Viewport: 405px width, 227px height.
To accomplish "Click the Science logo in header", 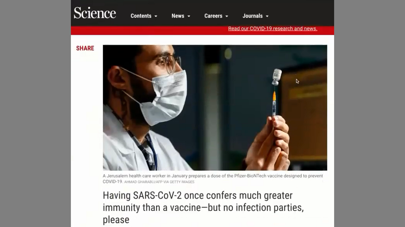I will click(95, 13).
